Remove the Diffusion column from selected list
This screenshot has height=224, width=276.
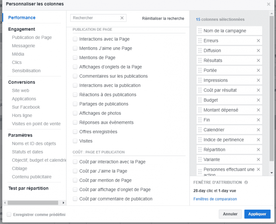(x=259, y=51)
